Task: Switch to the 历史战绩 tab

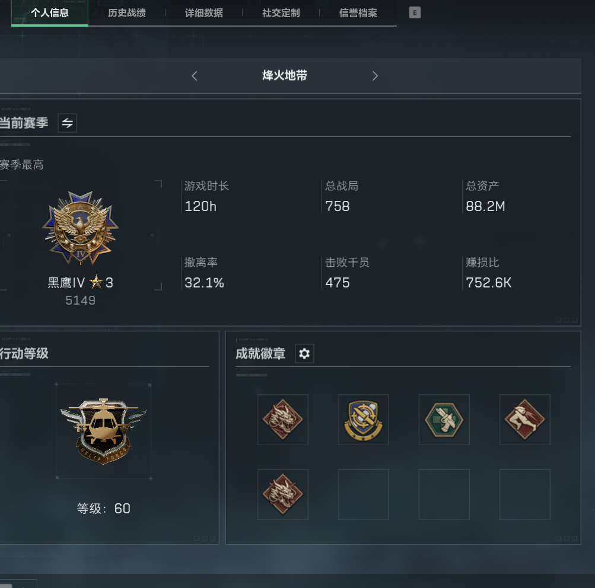Action: tap(127, 13)
